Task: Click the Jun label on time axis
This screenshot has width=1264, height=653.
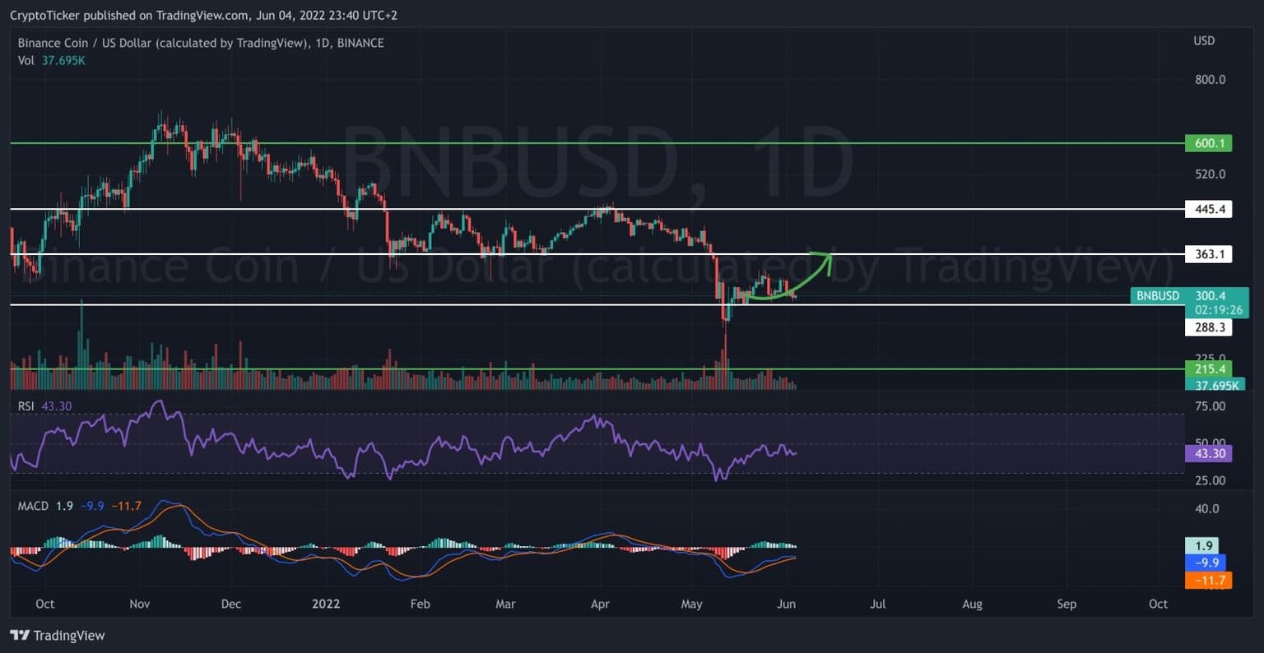Action: point(786,604)
